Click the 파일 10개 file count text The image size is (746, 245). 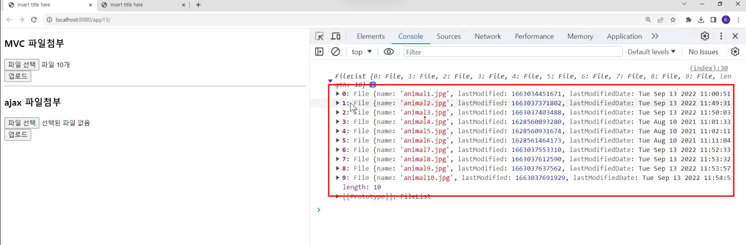[55, 65]
